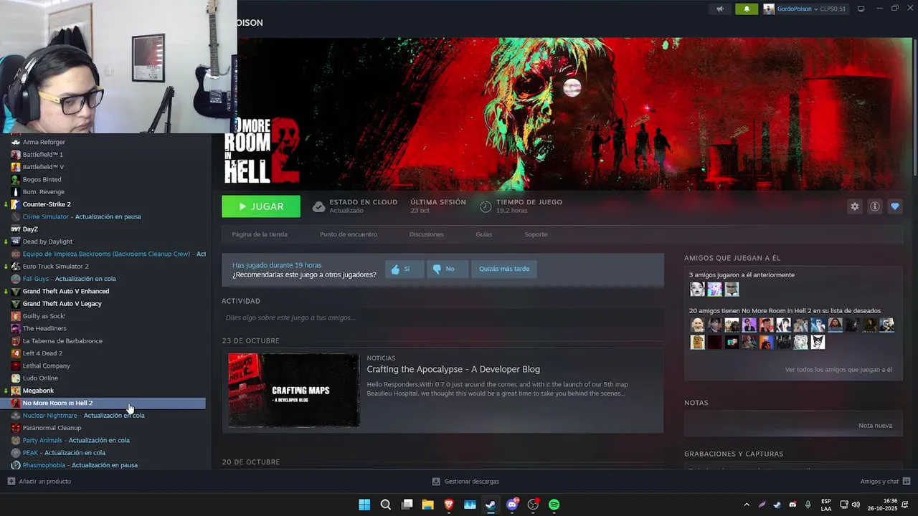The width and height of the screenshot is (918, 516).
Task: Select Ludo Online game icon
Action: tap(16, 378)
